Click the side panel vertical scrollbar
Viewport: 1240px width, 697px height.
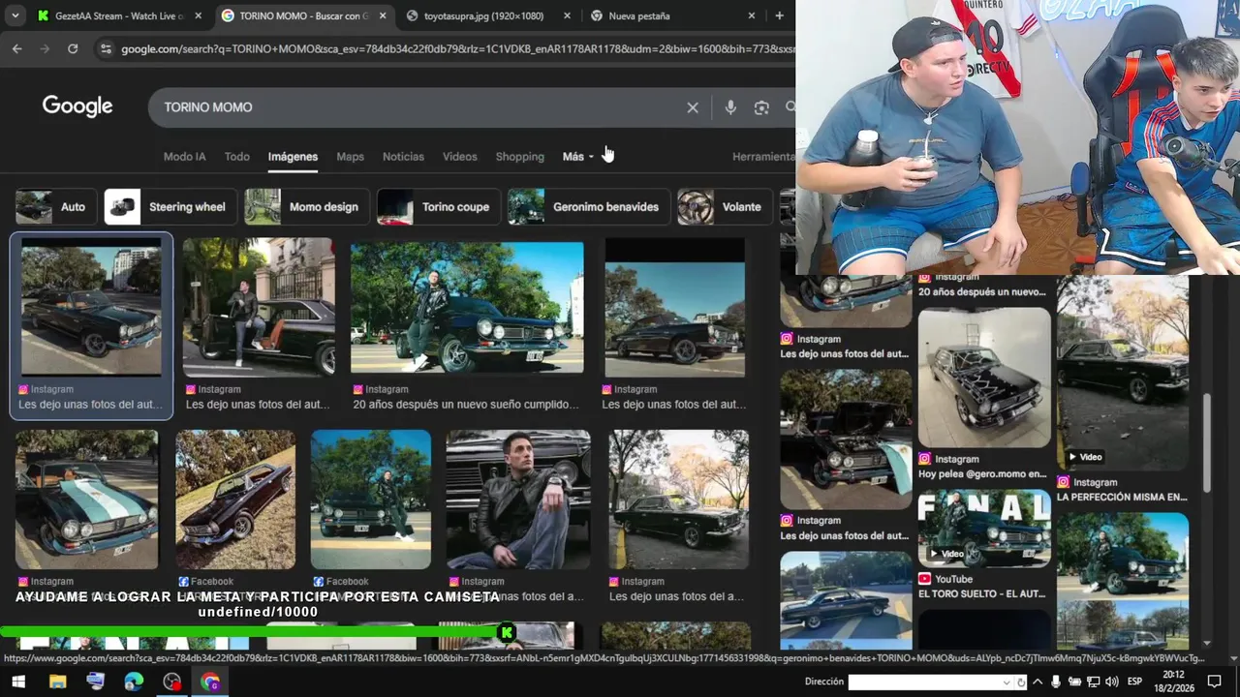tap(1206, 443)
